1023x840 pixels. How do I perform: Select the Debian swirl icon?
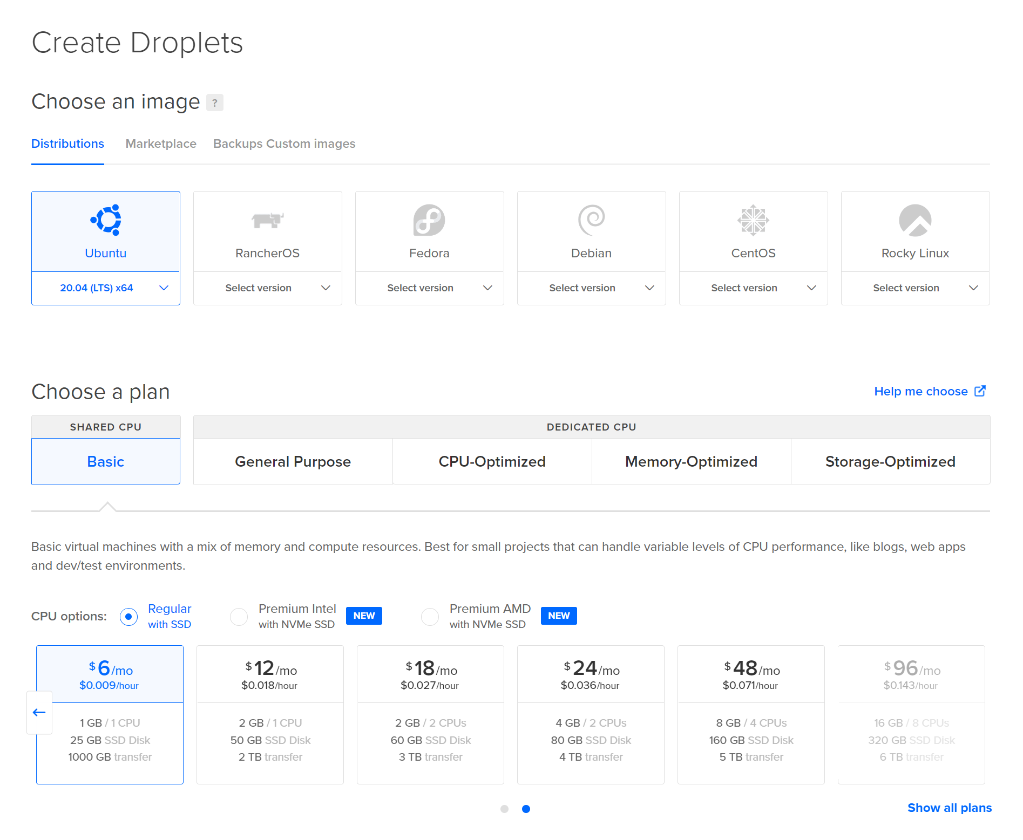click(x=592, y=220)
